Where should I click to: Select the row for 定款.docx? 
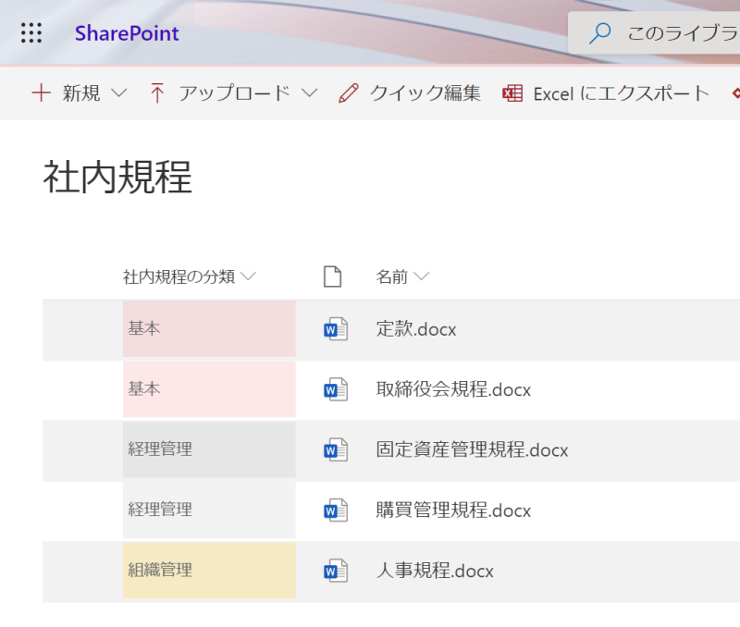82,328
